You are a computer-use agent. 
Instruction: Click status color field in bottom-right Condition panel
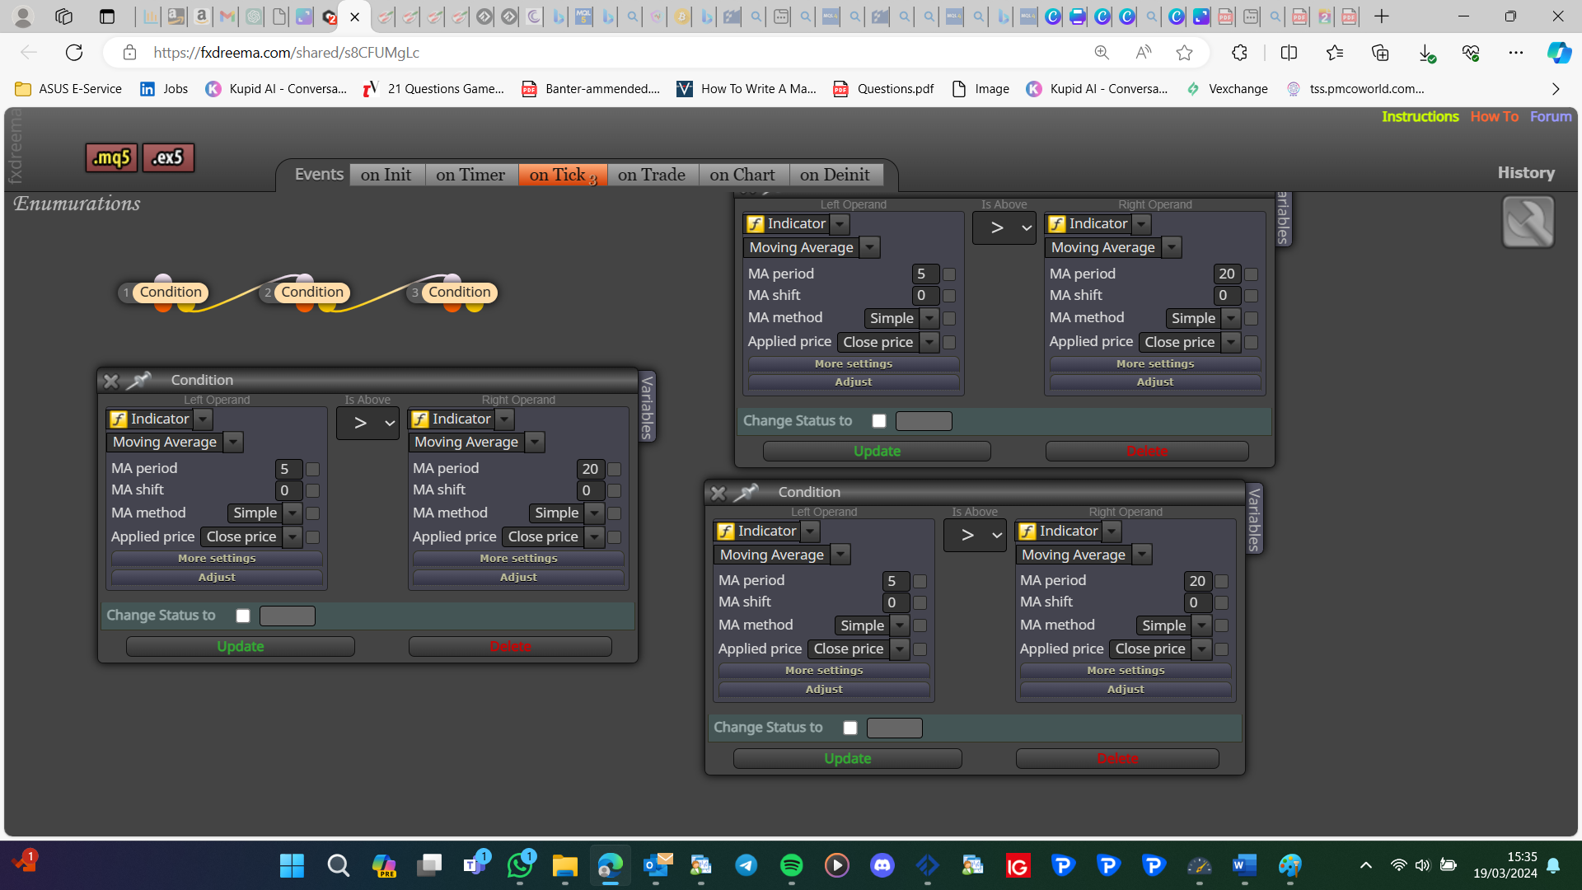pos(895,728)
